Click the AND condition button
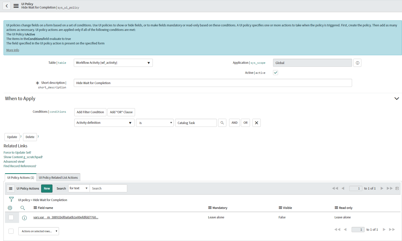The height and width of the screenshot is (241, 402). [x=234, y=123]
